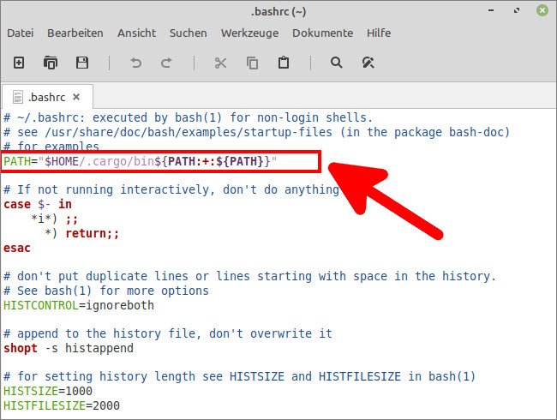Open the Ansicht menu
This screenshot has width=557, height=420.
(137, 33)
